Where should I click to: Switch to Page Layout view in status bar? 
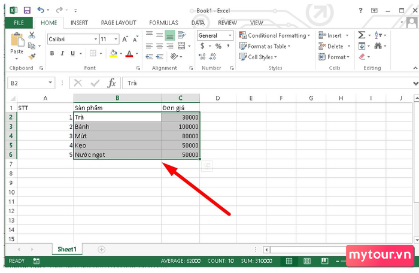click(306, 261)
